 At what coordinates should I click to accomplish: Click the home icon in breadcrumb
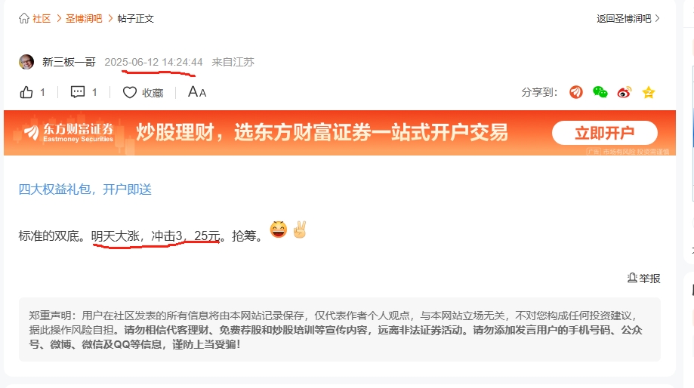tap(24, 18)
